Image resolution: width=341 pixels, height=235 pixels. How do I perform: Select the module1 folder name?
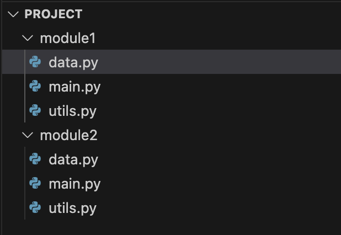[68, 38]
